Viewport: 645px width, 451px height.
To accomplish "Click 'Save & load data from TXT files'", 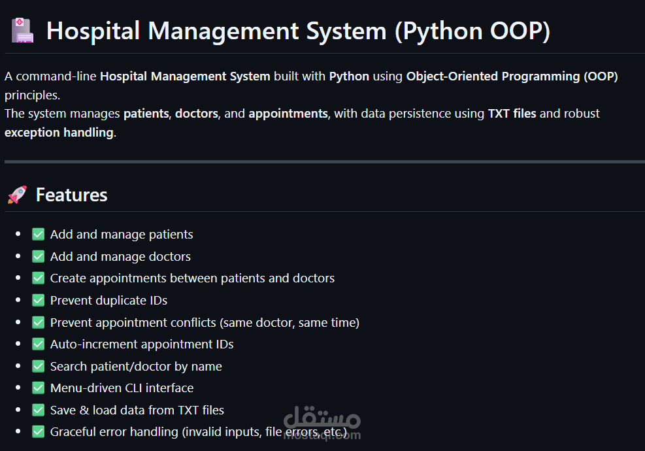I will (137, 410).
